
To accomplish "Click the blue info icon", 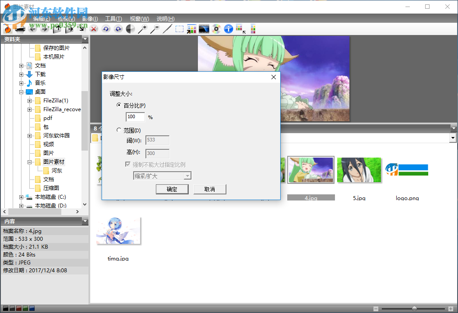I will click(229, 29).
